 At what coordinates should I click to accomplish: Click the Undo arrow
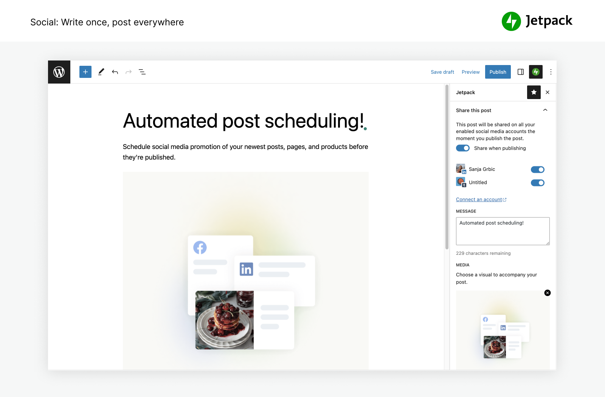click(115, 72)
